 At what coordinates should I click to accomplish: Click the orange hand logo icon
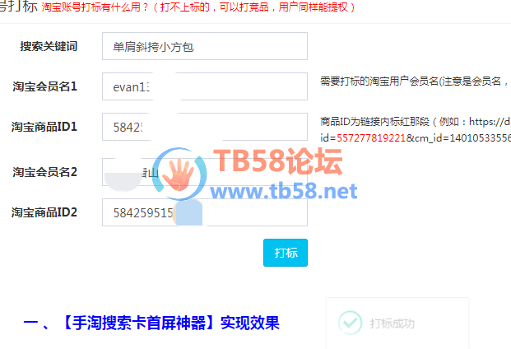(x=179, y=174)
